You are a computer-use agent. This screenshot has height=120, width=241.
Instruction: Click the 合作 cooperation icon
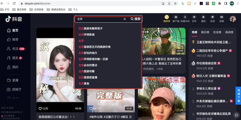click(194, 19)
